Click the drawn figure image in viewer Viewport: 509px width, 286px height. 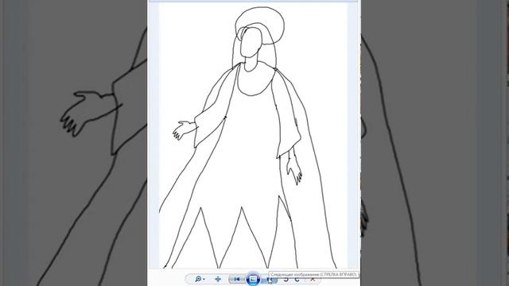click(253, 136)
